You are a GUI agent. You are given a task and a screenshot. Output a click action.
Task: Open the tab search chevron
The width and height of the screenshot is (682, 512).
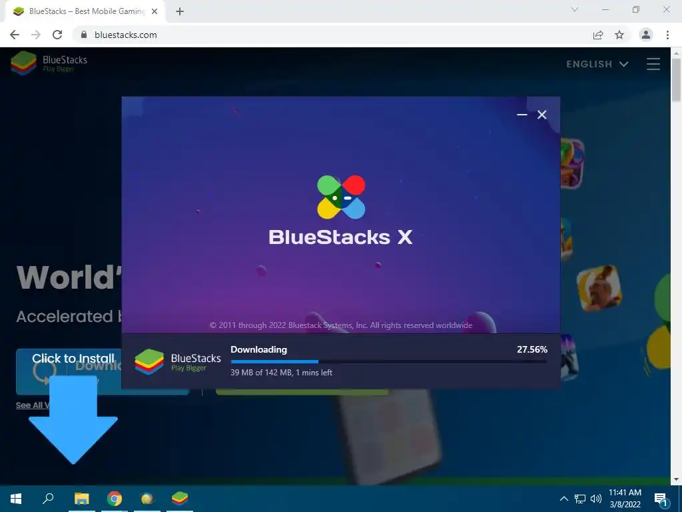tap(575, 9)
